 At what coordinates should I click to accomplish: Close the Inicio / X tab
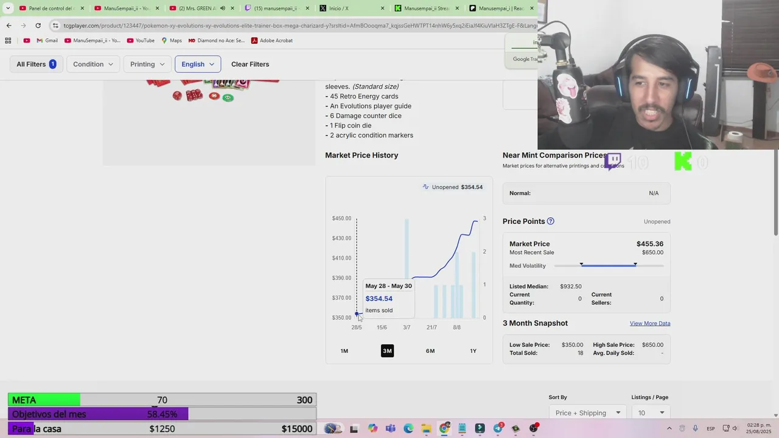[382, 9]
